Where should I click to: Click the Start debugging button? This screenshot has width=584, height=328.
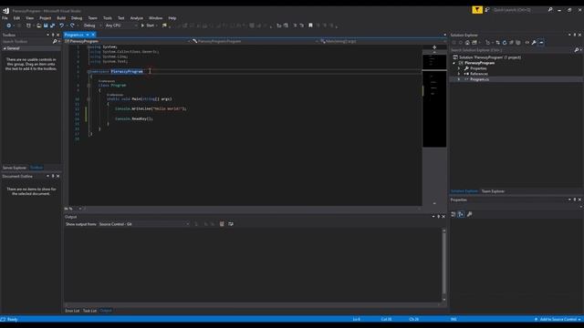click(x=148, y=26)
